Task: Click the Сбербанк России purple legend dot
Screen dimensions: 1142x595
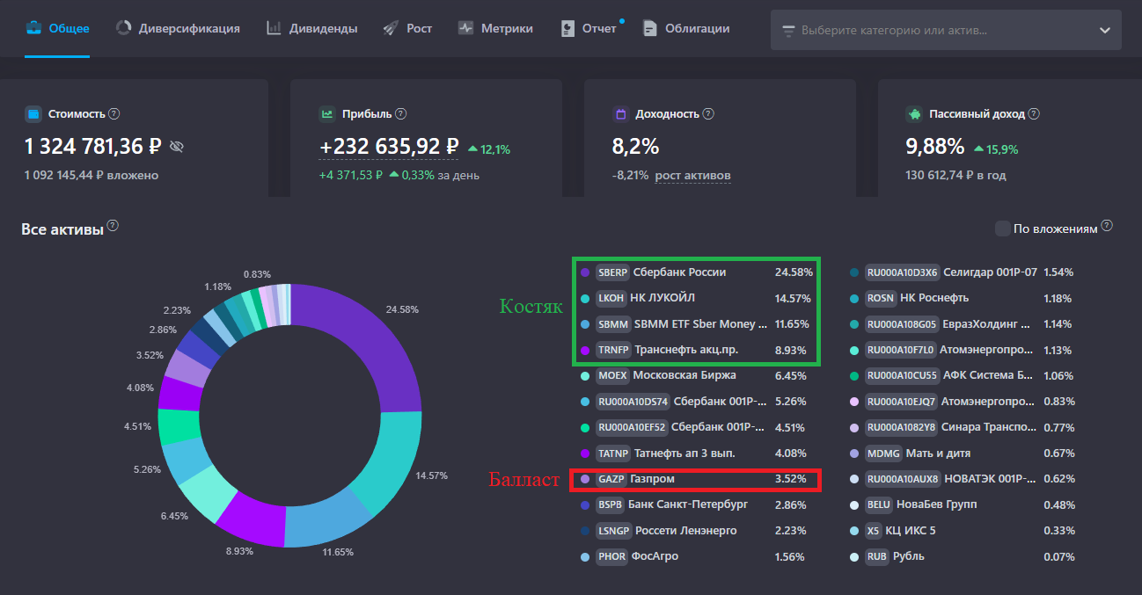Action: 585,272
